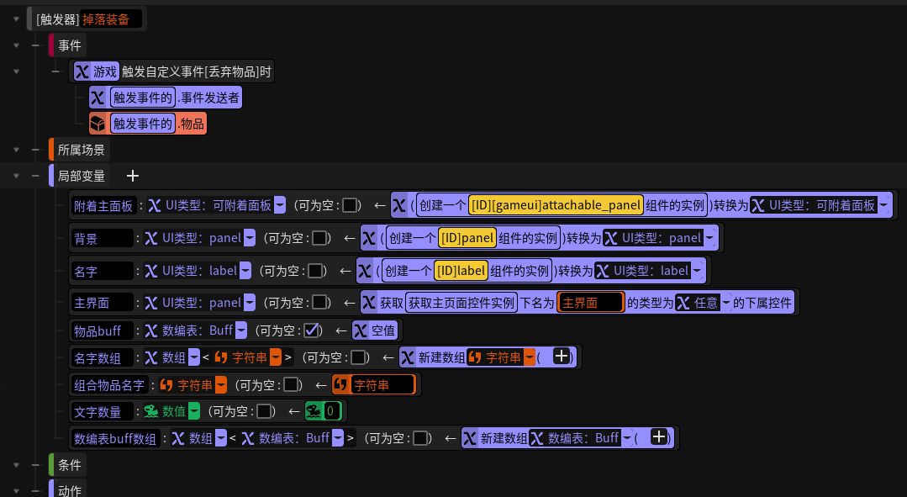Click X icon before 触发事件的.事件发送者
Image resolution: width=907 pixels, height=497 pixels.
tap(98, 98)
